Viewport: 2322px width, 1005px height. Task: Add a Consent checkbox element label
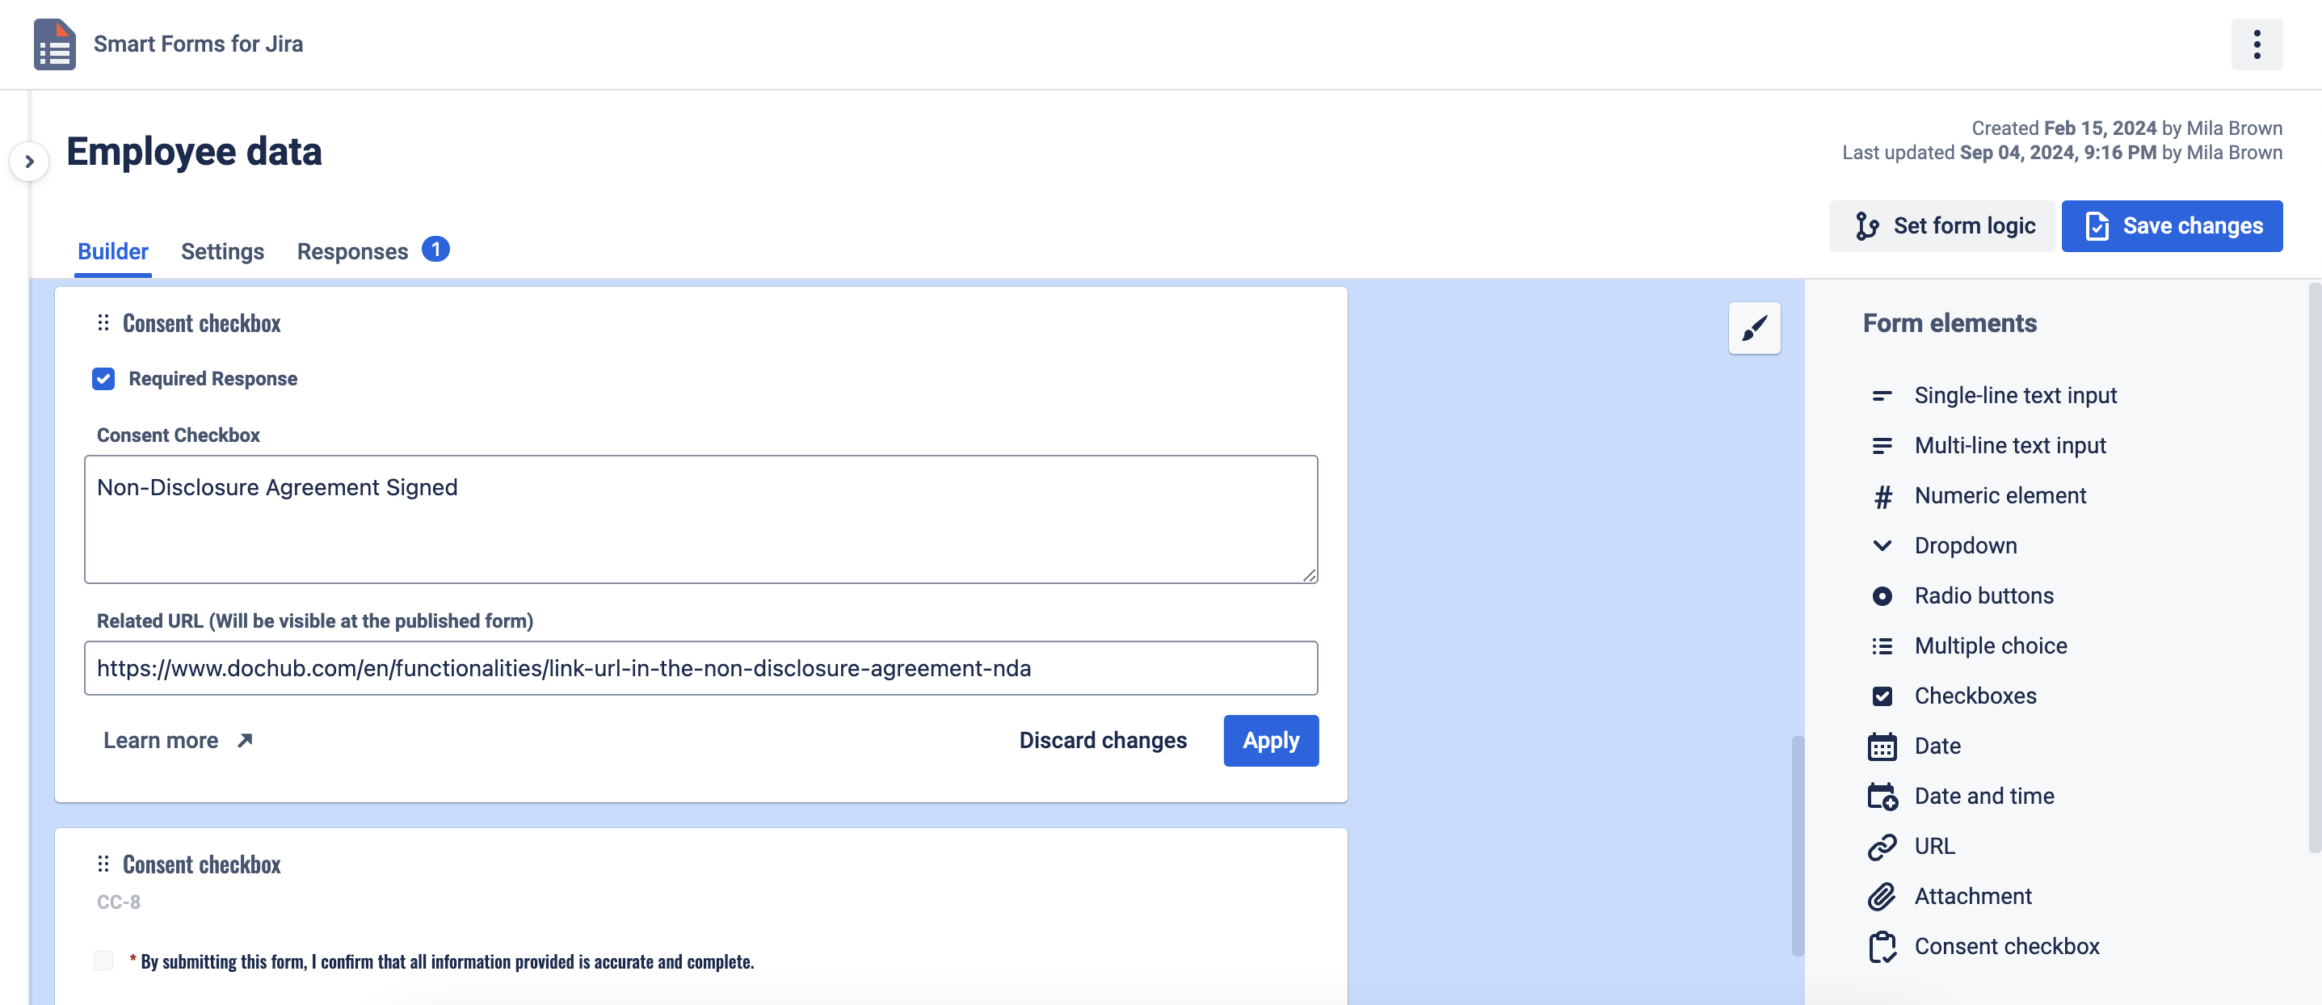[x=2007, y=946]
